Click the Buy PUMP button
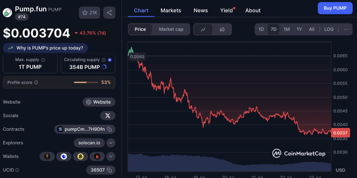The height and width of the screenshot is (178, 357). pyautogui.click(x=335, y=8)
